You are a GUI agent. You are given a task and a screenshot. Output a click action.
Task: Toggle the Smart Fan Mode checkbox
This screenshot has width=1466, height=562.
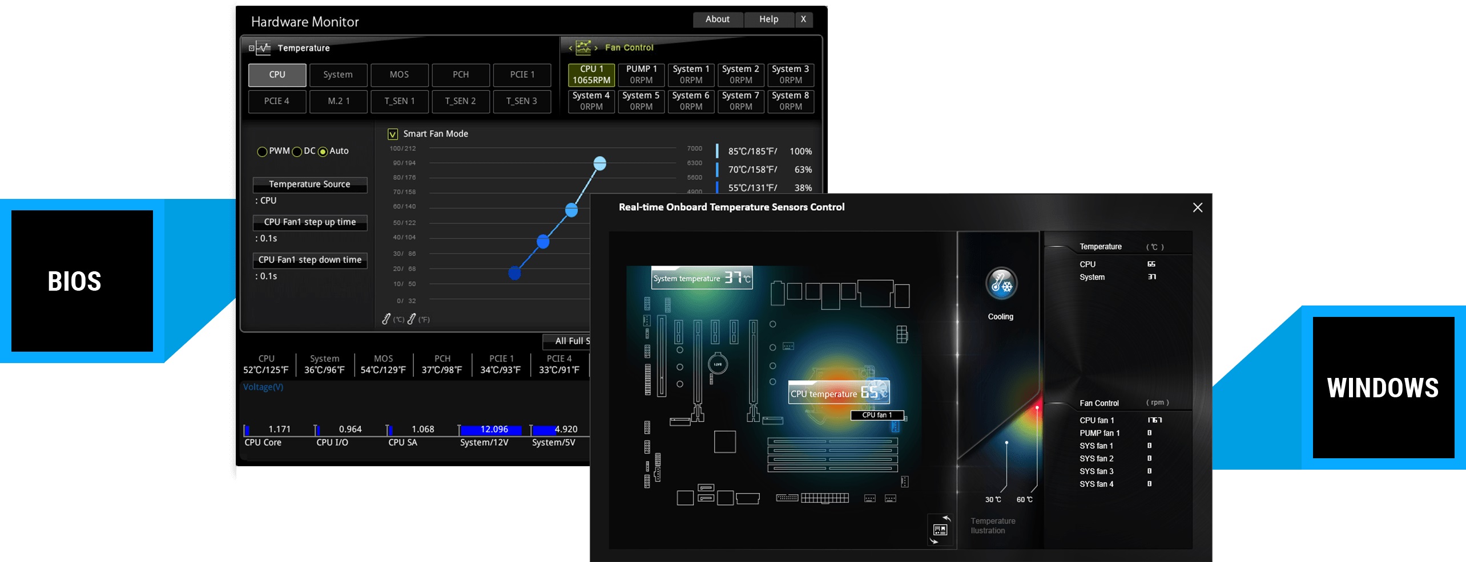393,134
